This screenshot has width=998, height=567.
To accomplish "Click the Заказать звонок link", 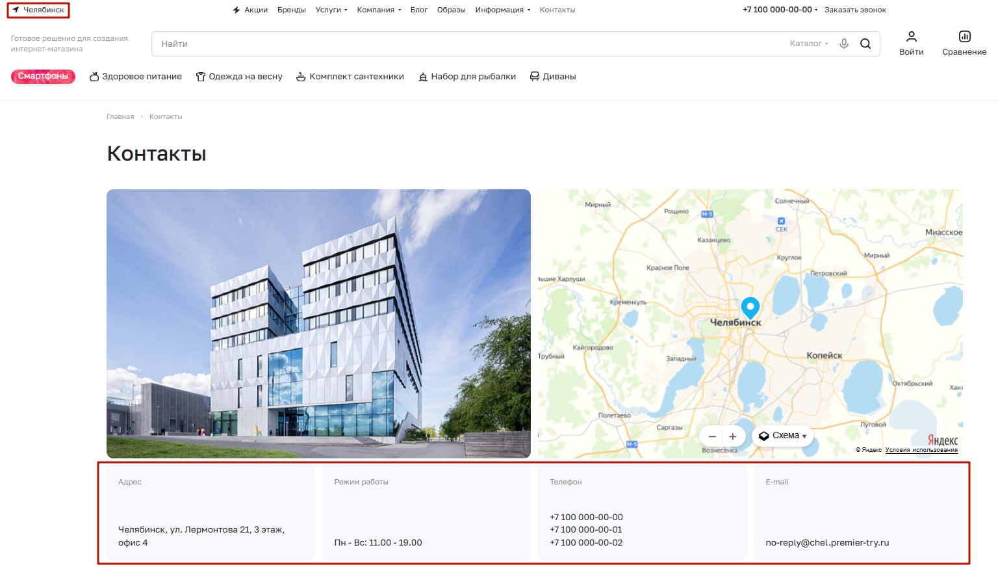I will [855, 10].
